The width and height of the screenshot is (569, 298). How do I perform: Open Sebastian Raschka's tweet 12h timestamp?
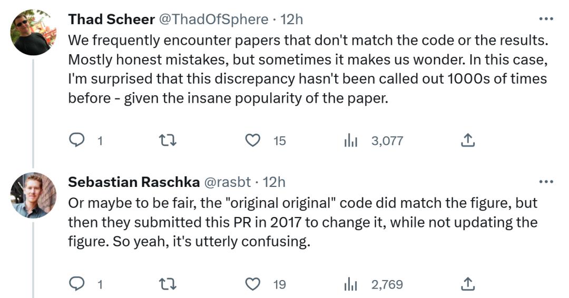pos(274,182)
